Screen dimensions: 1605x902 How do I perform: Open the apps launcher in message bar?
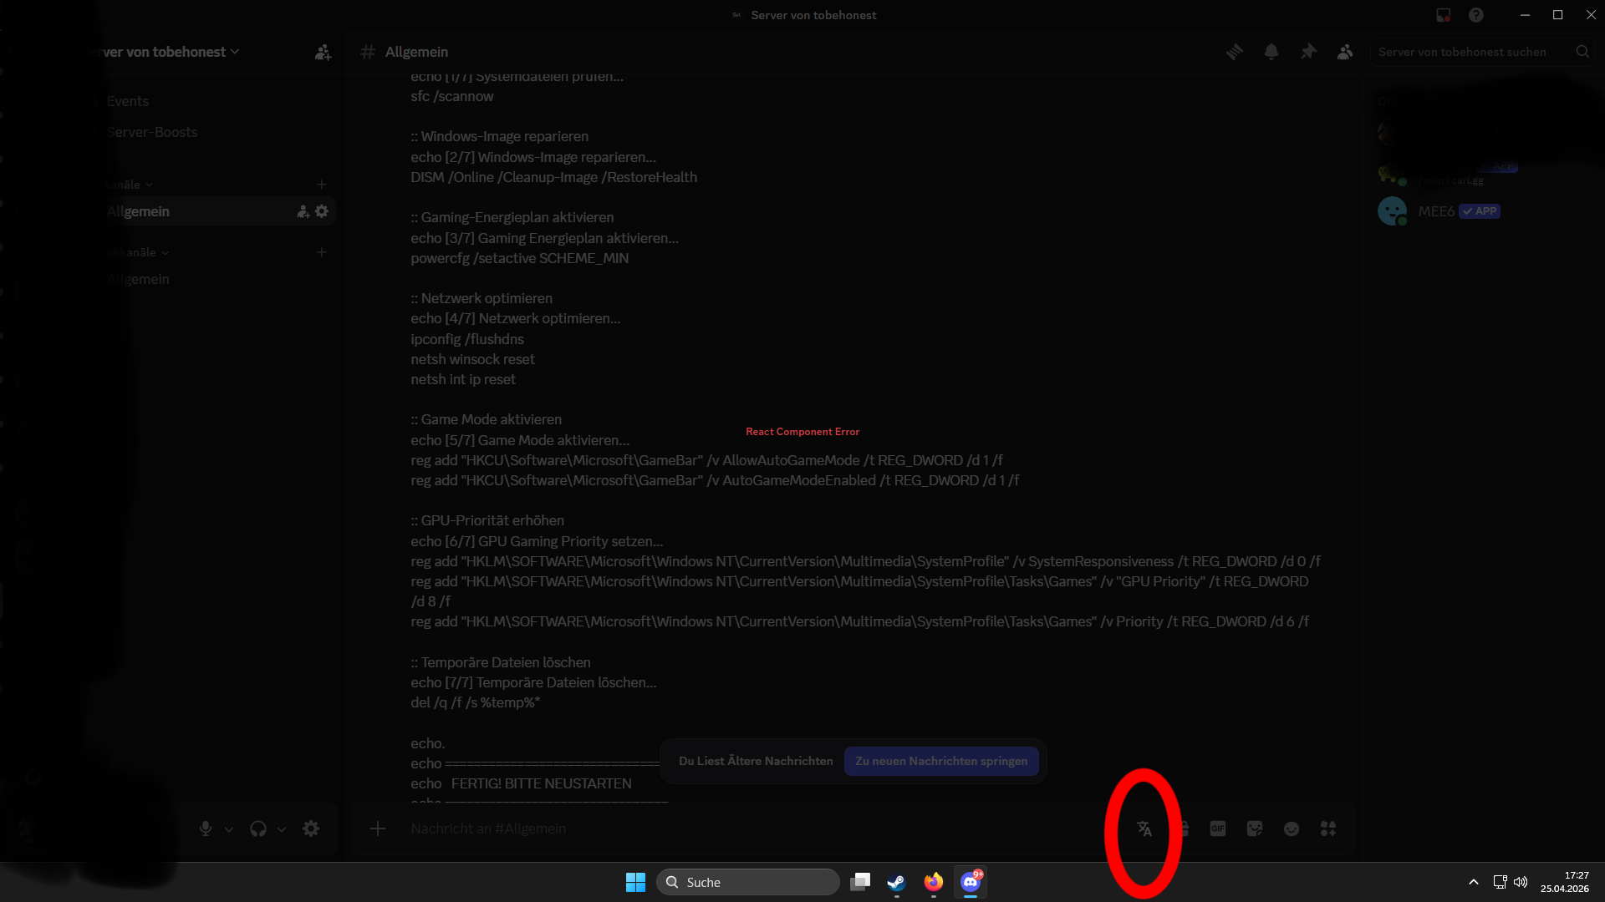pos(1328,829)
